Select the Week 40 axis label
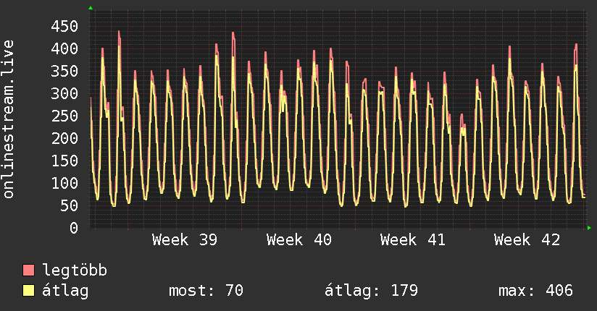The height and width of the screenshot is (311, 597). pyautogui.click(x=299, y=240)
